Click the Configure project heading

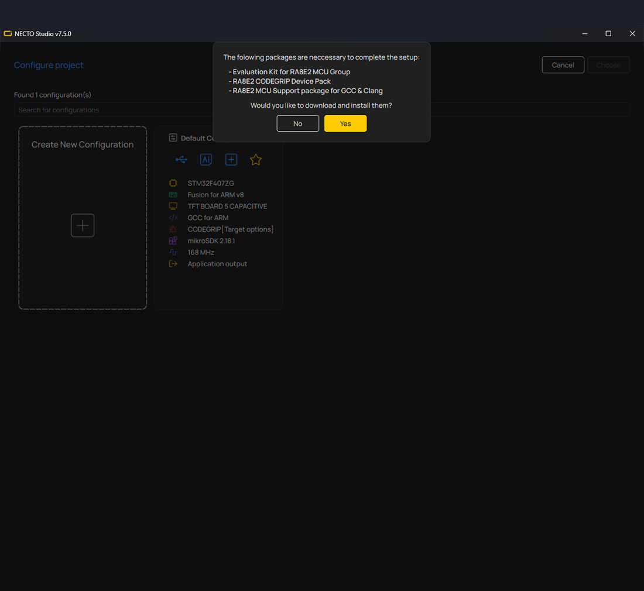pos(49,65)
